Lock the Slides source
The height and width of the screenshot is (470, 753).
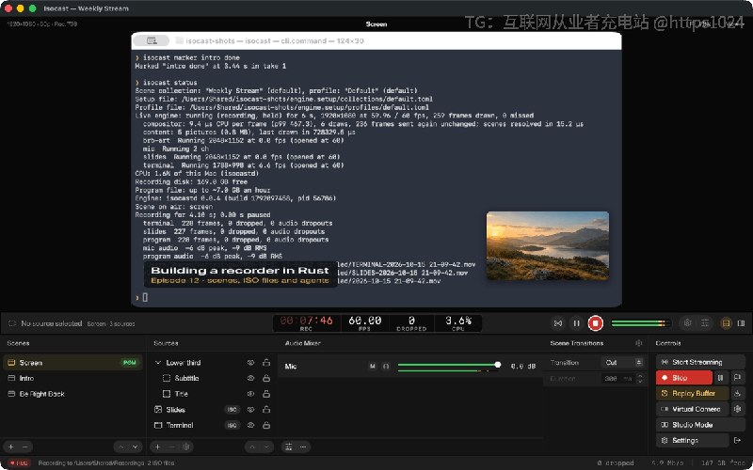click(x=266, y=410)
